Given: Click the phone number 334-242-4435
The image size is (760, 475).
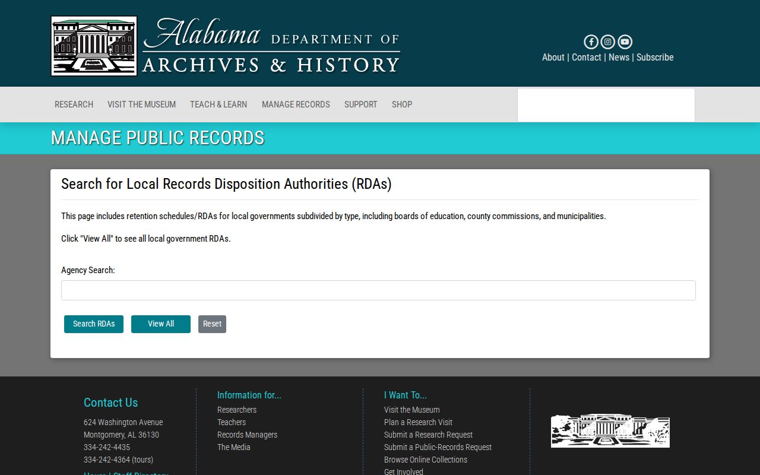Looking at the screenshot, I should click(107, 447).
